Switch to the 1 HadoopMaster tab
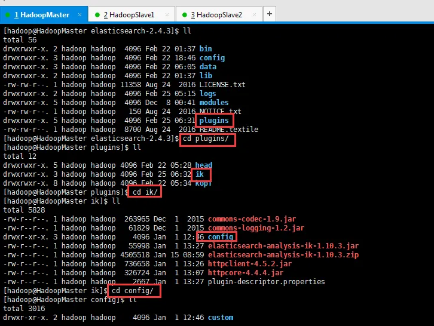The width and height of the screenshot is (434, 326). [44, 15]
